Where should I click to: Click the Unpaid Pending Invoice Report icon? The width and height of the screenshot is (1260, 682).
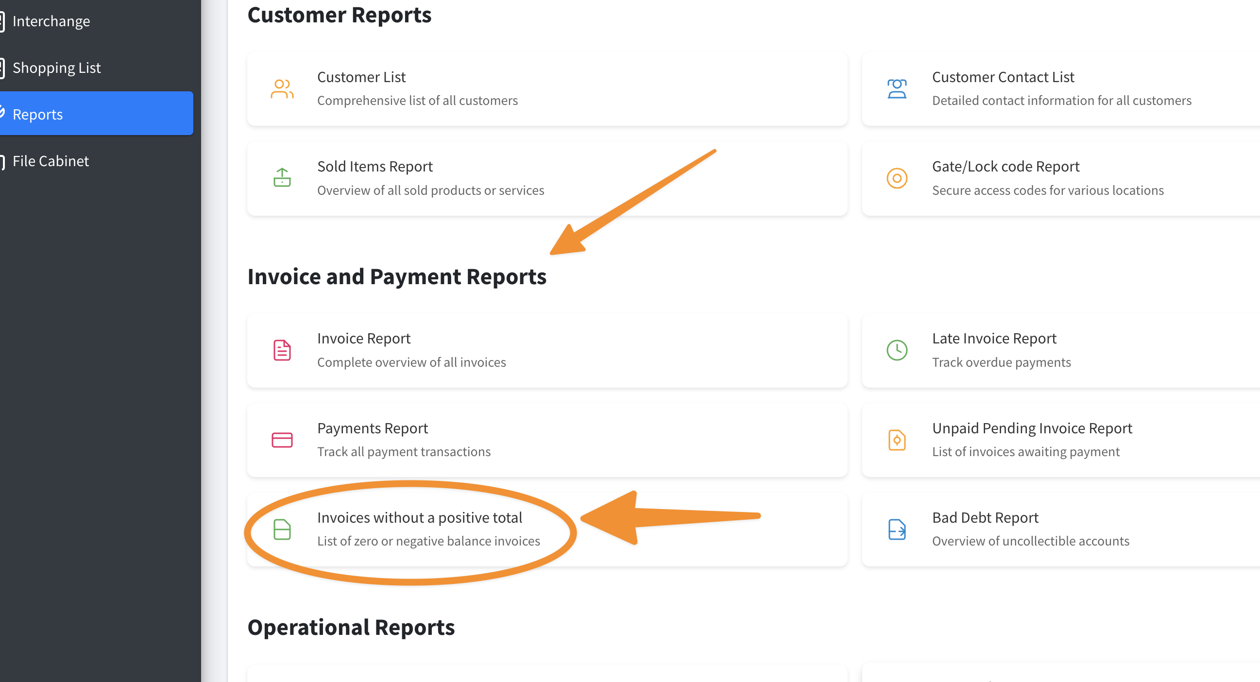pyautogui.click(x=897, y=440)
